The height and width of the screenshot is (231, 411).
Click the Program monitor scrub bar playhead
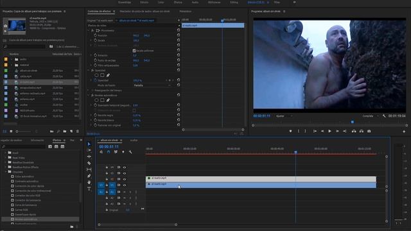click(x=353, y=122)
